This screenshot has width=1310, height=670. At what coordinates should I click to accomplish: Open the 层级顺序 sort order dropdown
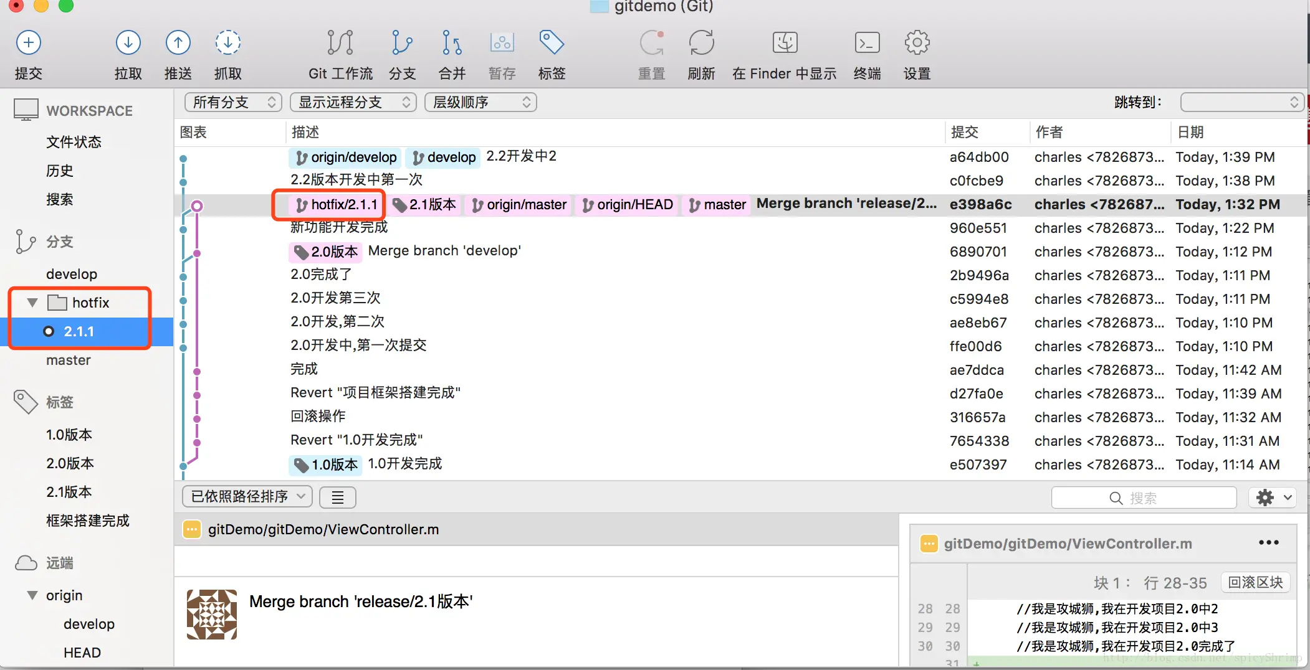[480, 102]
